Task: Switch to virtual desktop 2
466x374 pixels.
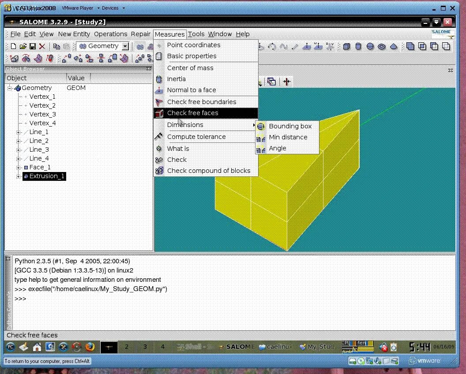Action: click(x=127, y=347)
